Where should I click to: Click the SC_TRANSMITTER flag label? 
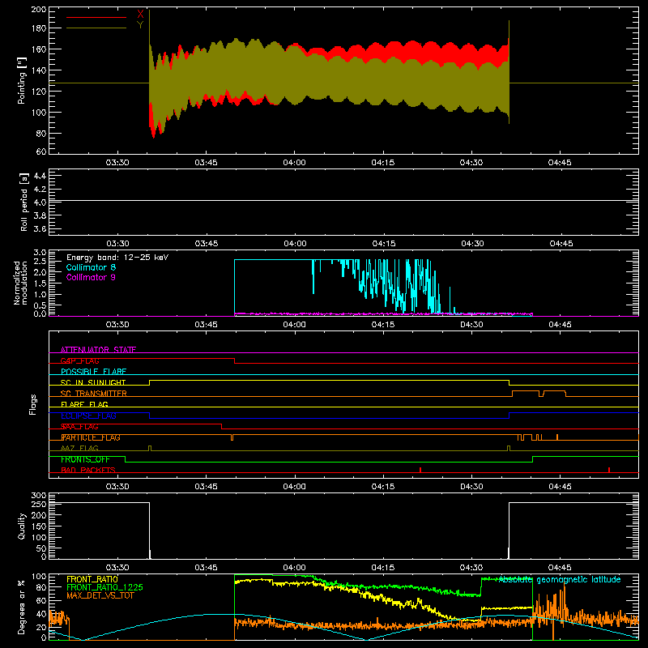pos(94,394)
